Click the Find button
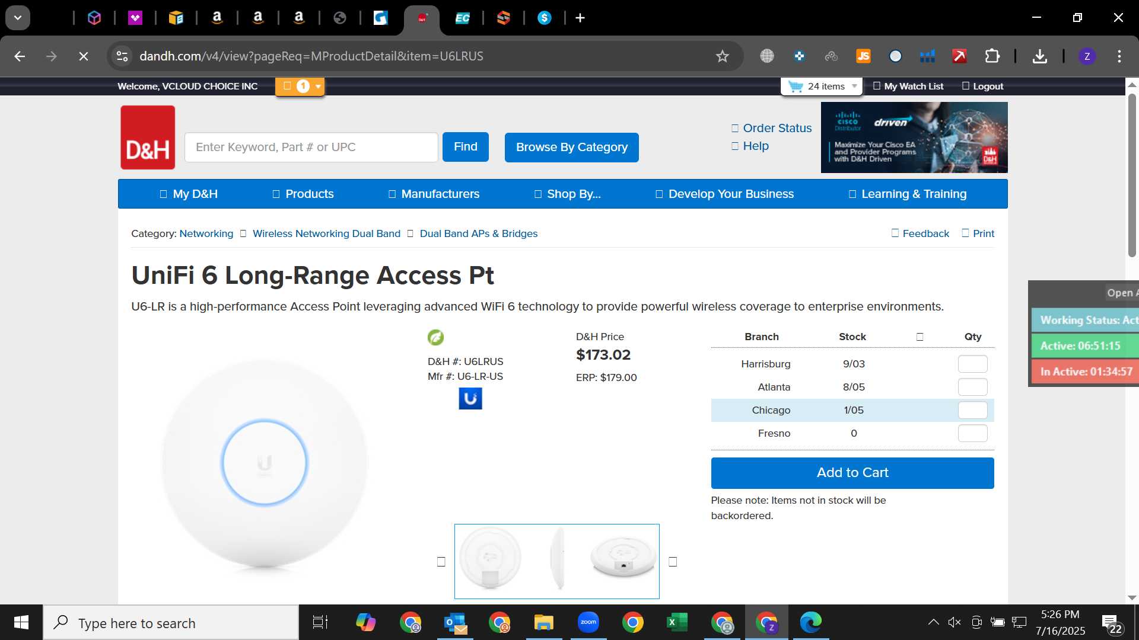 tap(466, 147)
